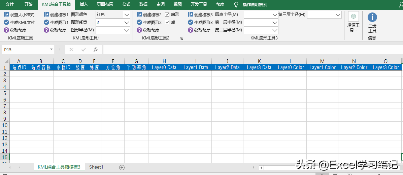Open the 图形线宽 dropdown showing 2

point(127,23)
